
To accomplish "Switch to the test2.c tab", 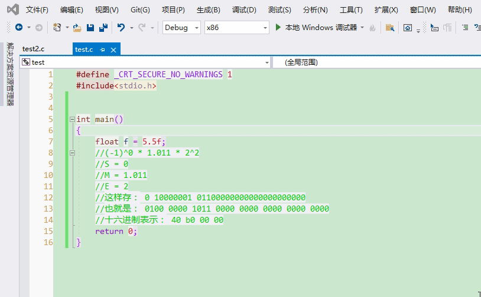I will (x=34, y=49).
